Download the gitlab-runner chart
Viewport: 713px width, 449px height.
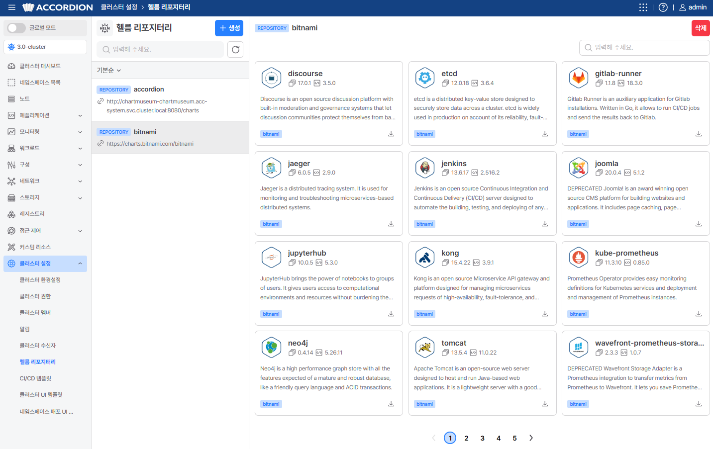699,134
